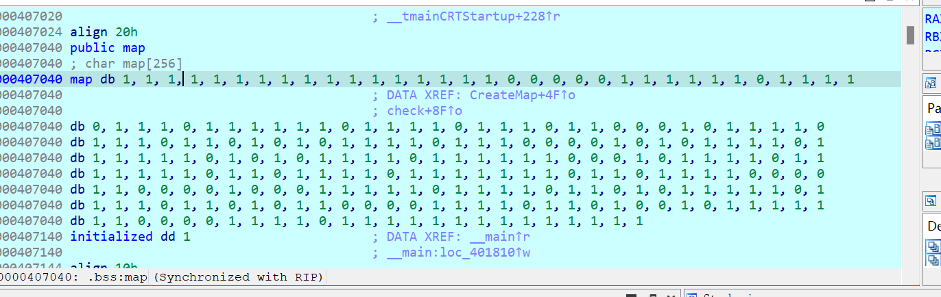Click the panel icon above the De section
941x297 pixels.
click(x=931, y=201)
